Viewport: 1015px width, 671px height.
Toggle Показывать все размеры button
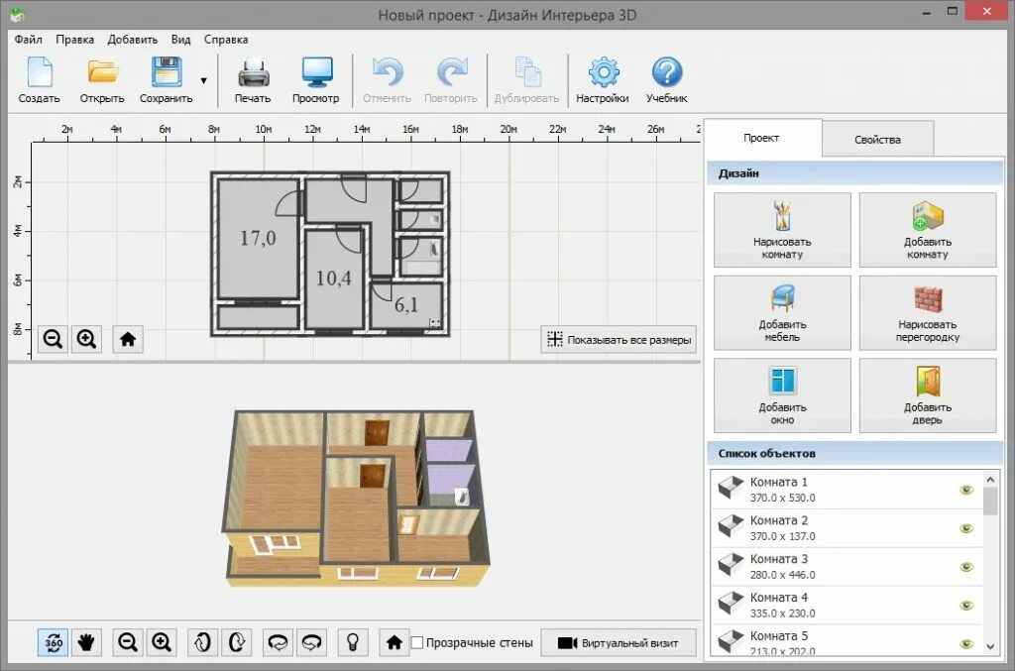(619, 340)
